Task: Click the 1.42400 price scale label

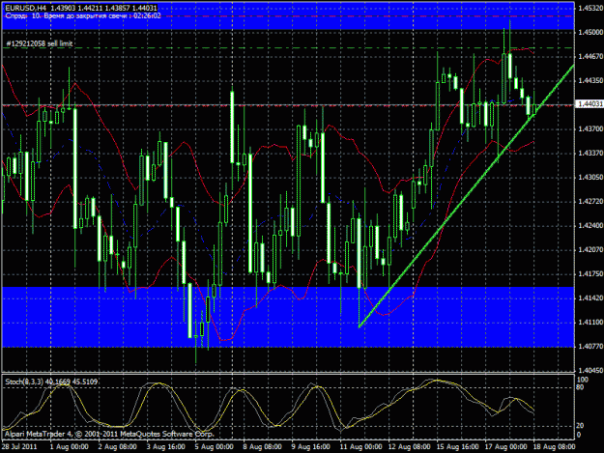Action: (x=590, y=226)
